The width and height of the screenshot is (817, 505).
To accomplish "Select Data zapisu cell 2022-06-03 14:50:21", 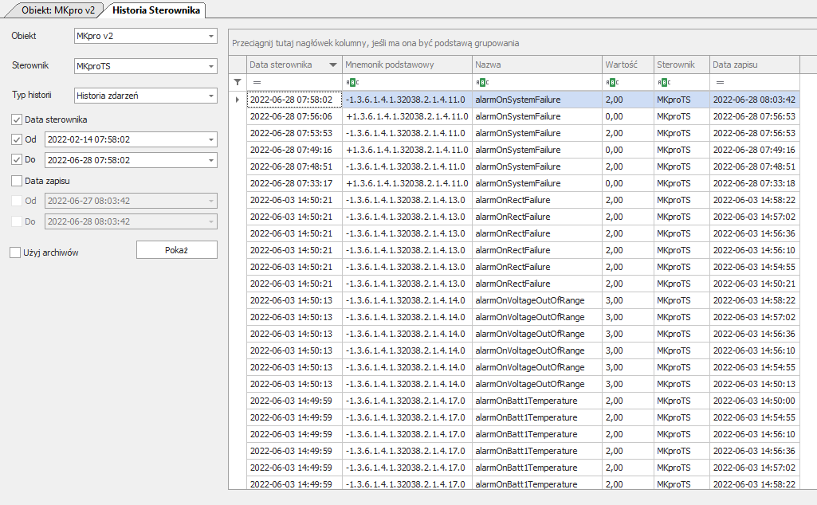I will pos(755,284).
